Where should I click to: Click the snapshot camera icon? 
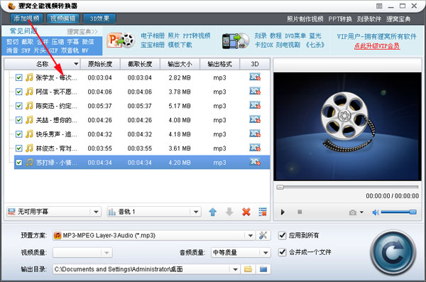pyautogui.click(x=353, y=212)
